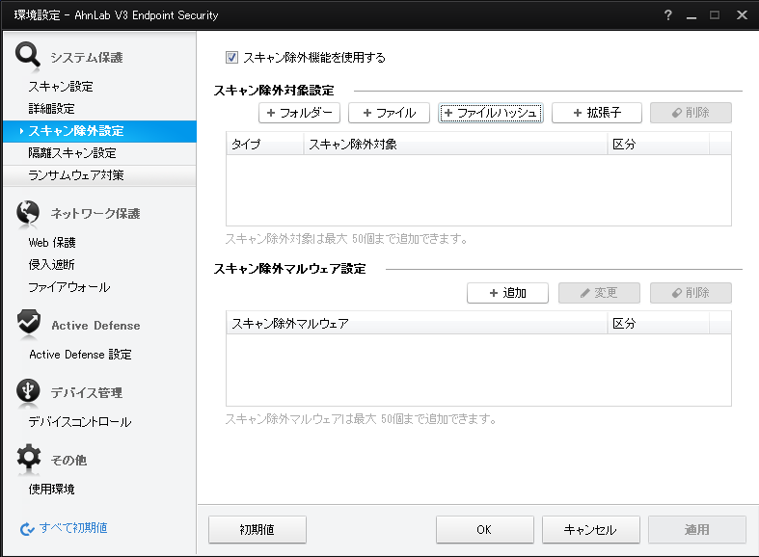Image resolution: width=759 pixels, height=557 pixels.
Task: Click the すべて初期値 link
Action: point(73,528)
